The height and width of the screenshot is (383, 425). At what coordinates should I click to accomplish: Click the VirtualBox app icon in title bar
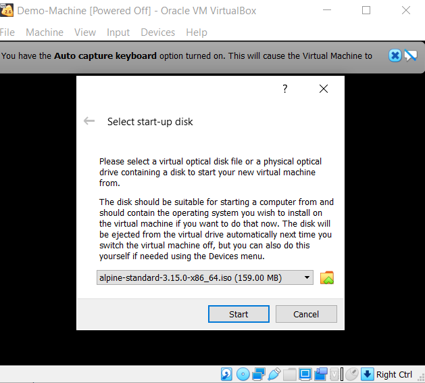(7, 10)
